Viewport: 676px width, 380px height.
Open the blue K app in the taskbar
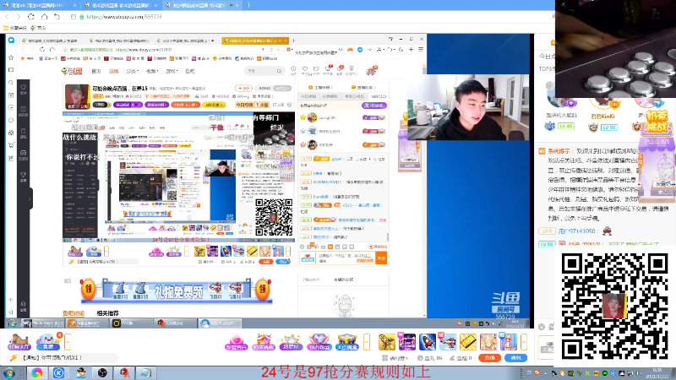pos(58,372)
